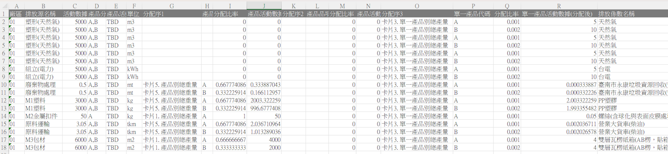Screen dimensions: 668x154
Task: Select row 14 header
Action: click(x=4, y=116)
